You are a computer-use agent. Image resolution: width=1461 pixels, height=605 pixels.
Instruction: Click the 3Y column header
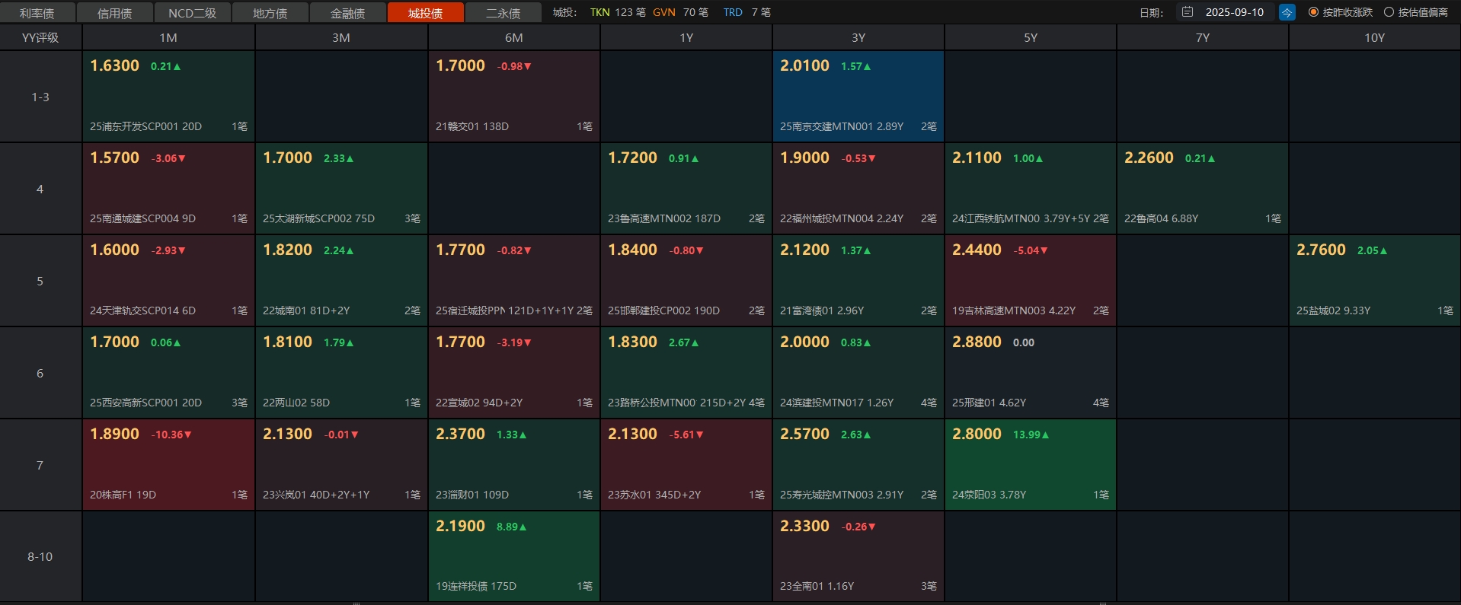tap(858, 37)
